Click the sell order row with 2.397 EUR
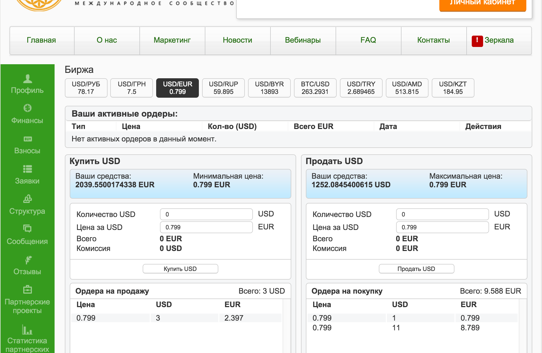Image resolution: width=542 pixels, height=353 pixels. coord(176,318)
